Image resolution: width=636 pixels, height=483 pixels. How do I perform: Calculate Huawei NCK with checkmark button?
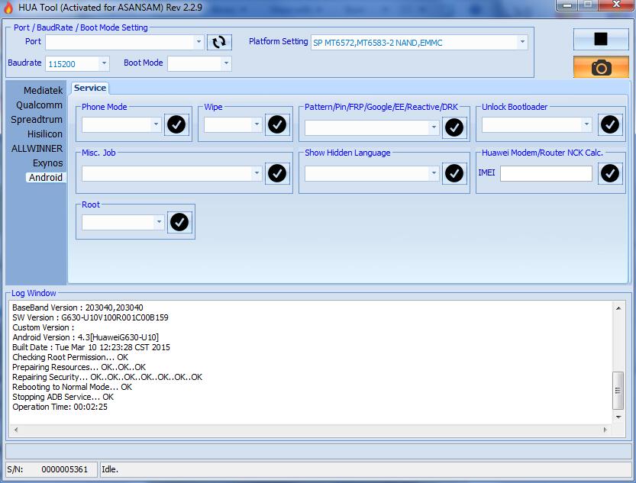coord(610,173)
